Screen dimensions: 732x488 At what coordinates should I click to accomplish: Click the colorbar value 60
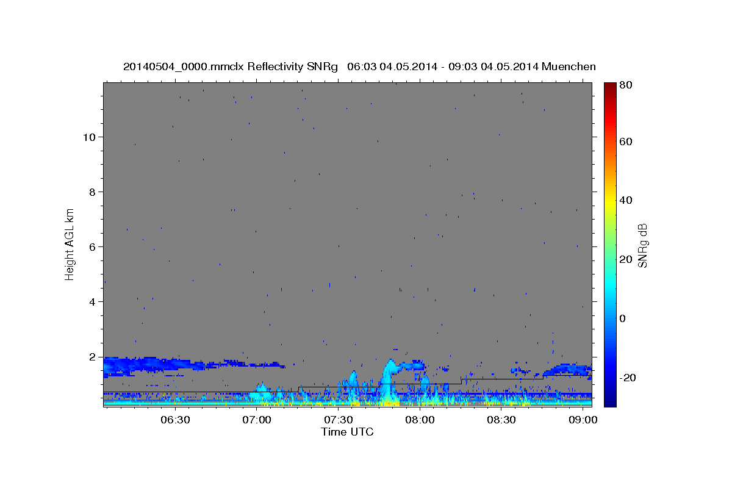coord(626,142)
